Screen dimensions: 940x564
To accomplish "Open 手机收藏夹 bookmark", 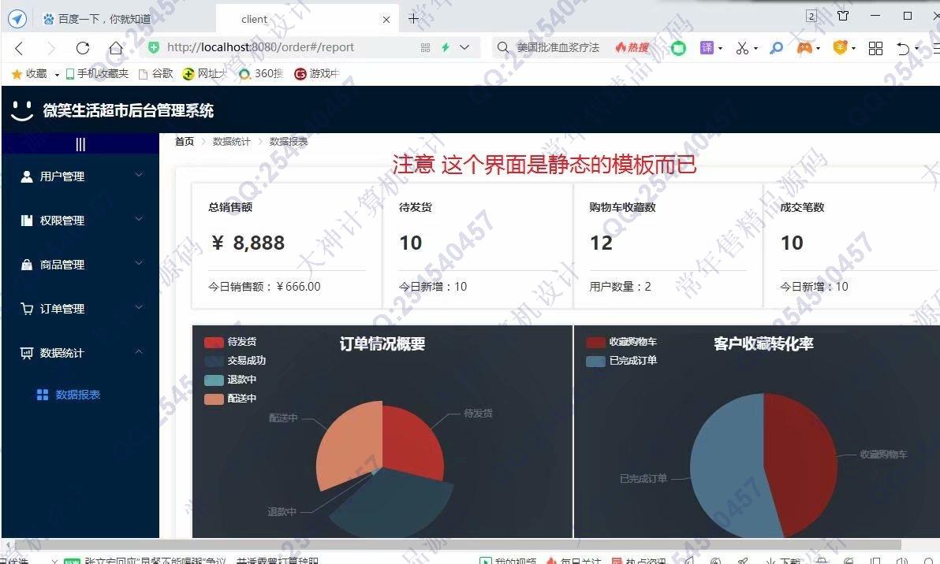I will [x=97, y=73].
